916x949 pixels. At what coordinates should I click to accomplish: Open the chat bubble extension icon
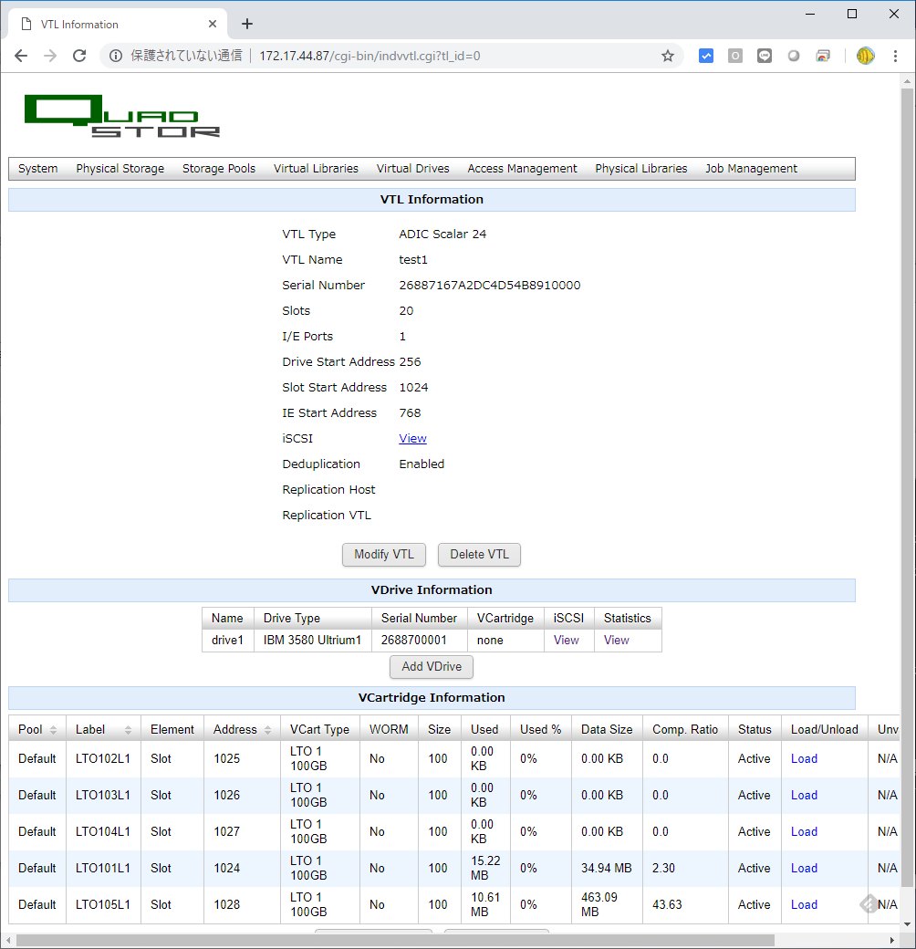pyautogui.click(x=765, y=57)
